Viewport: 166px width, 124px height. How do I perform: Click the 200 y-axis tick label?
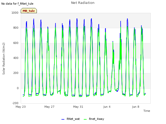coord(16,73)
